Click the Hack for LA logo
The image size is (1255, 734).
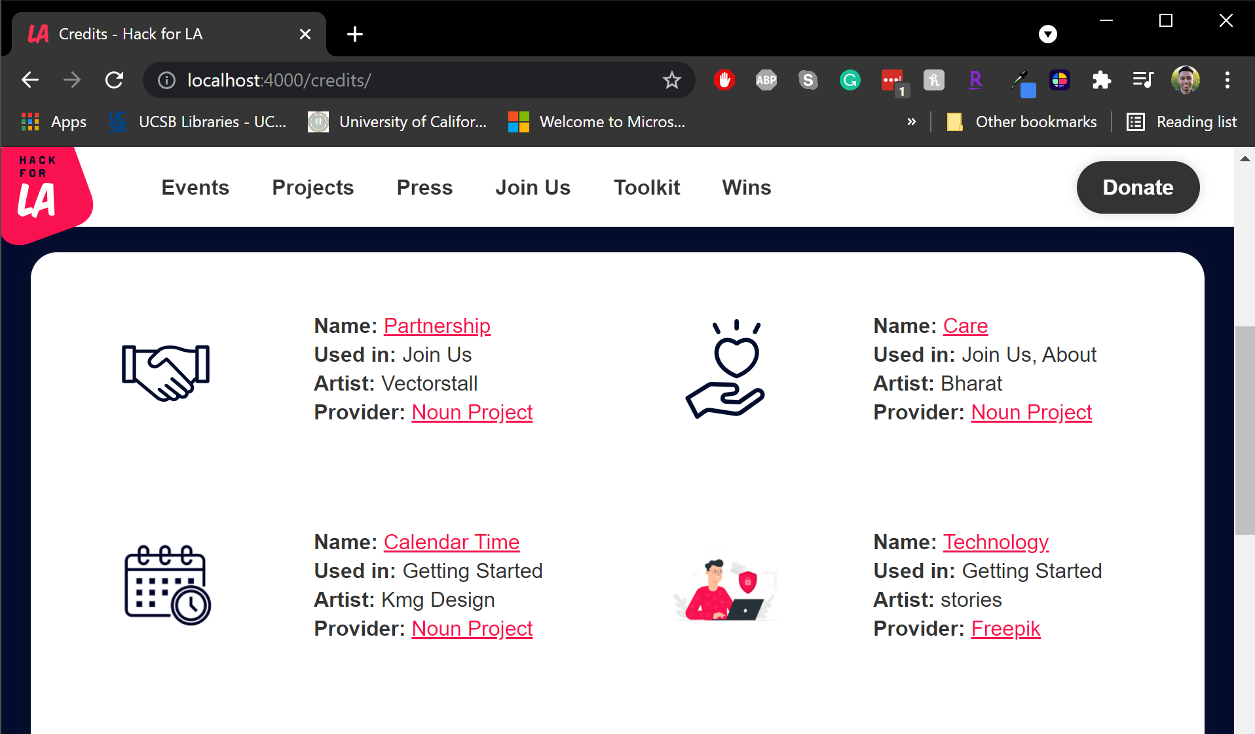coord(46,195)
